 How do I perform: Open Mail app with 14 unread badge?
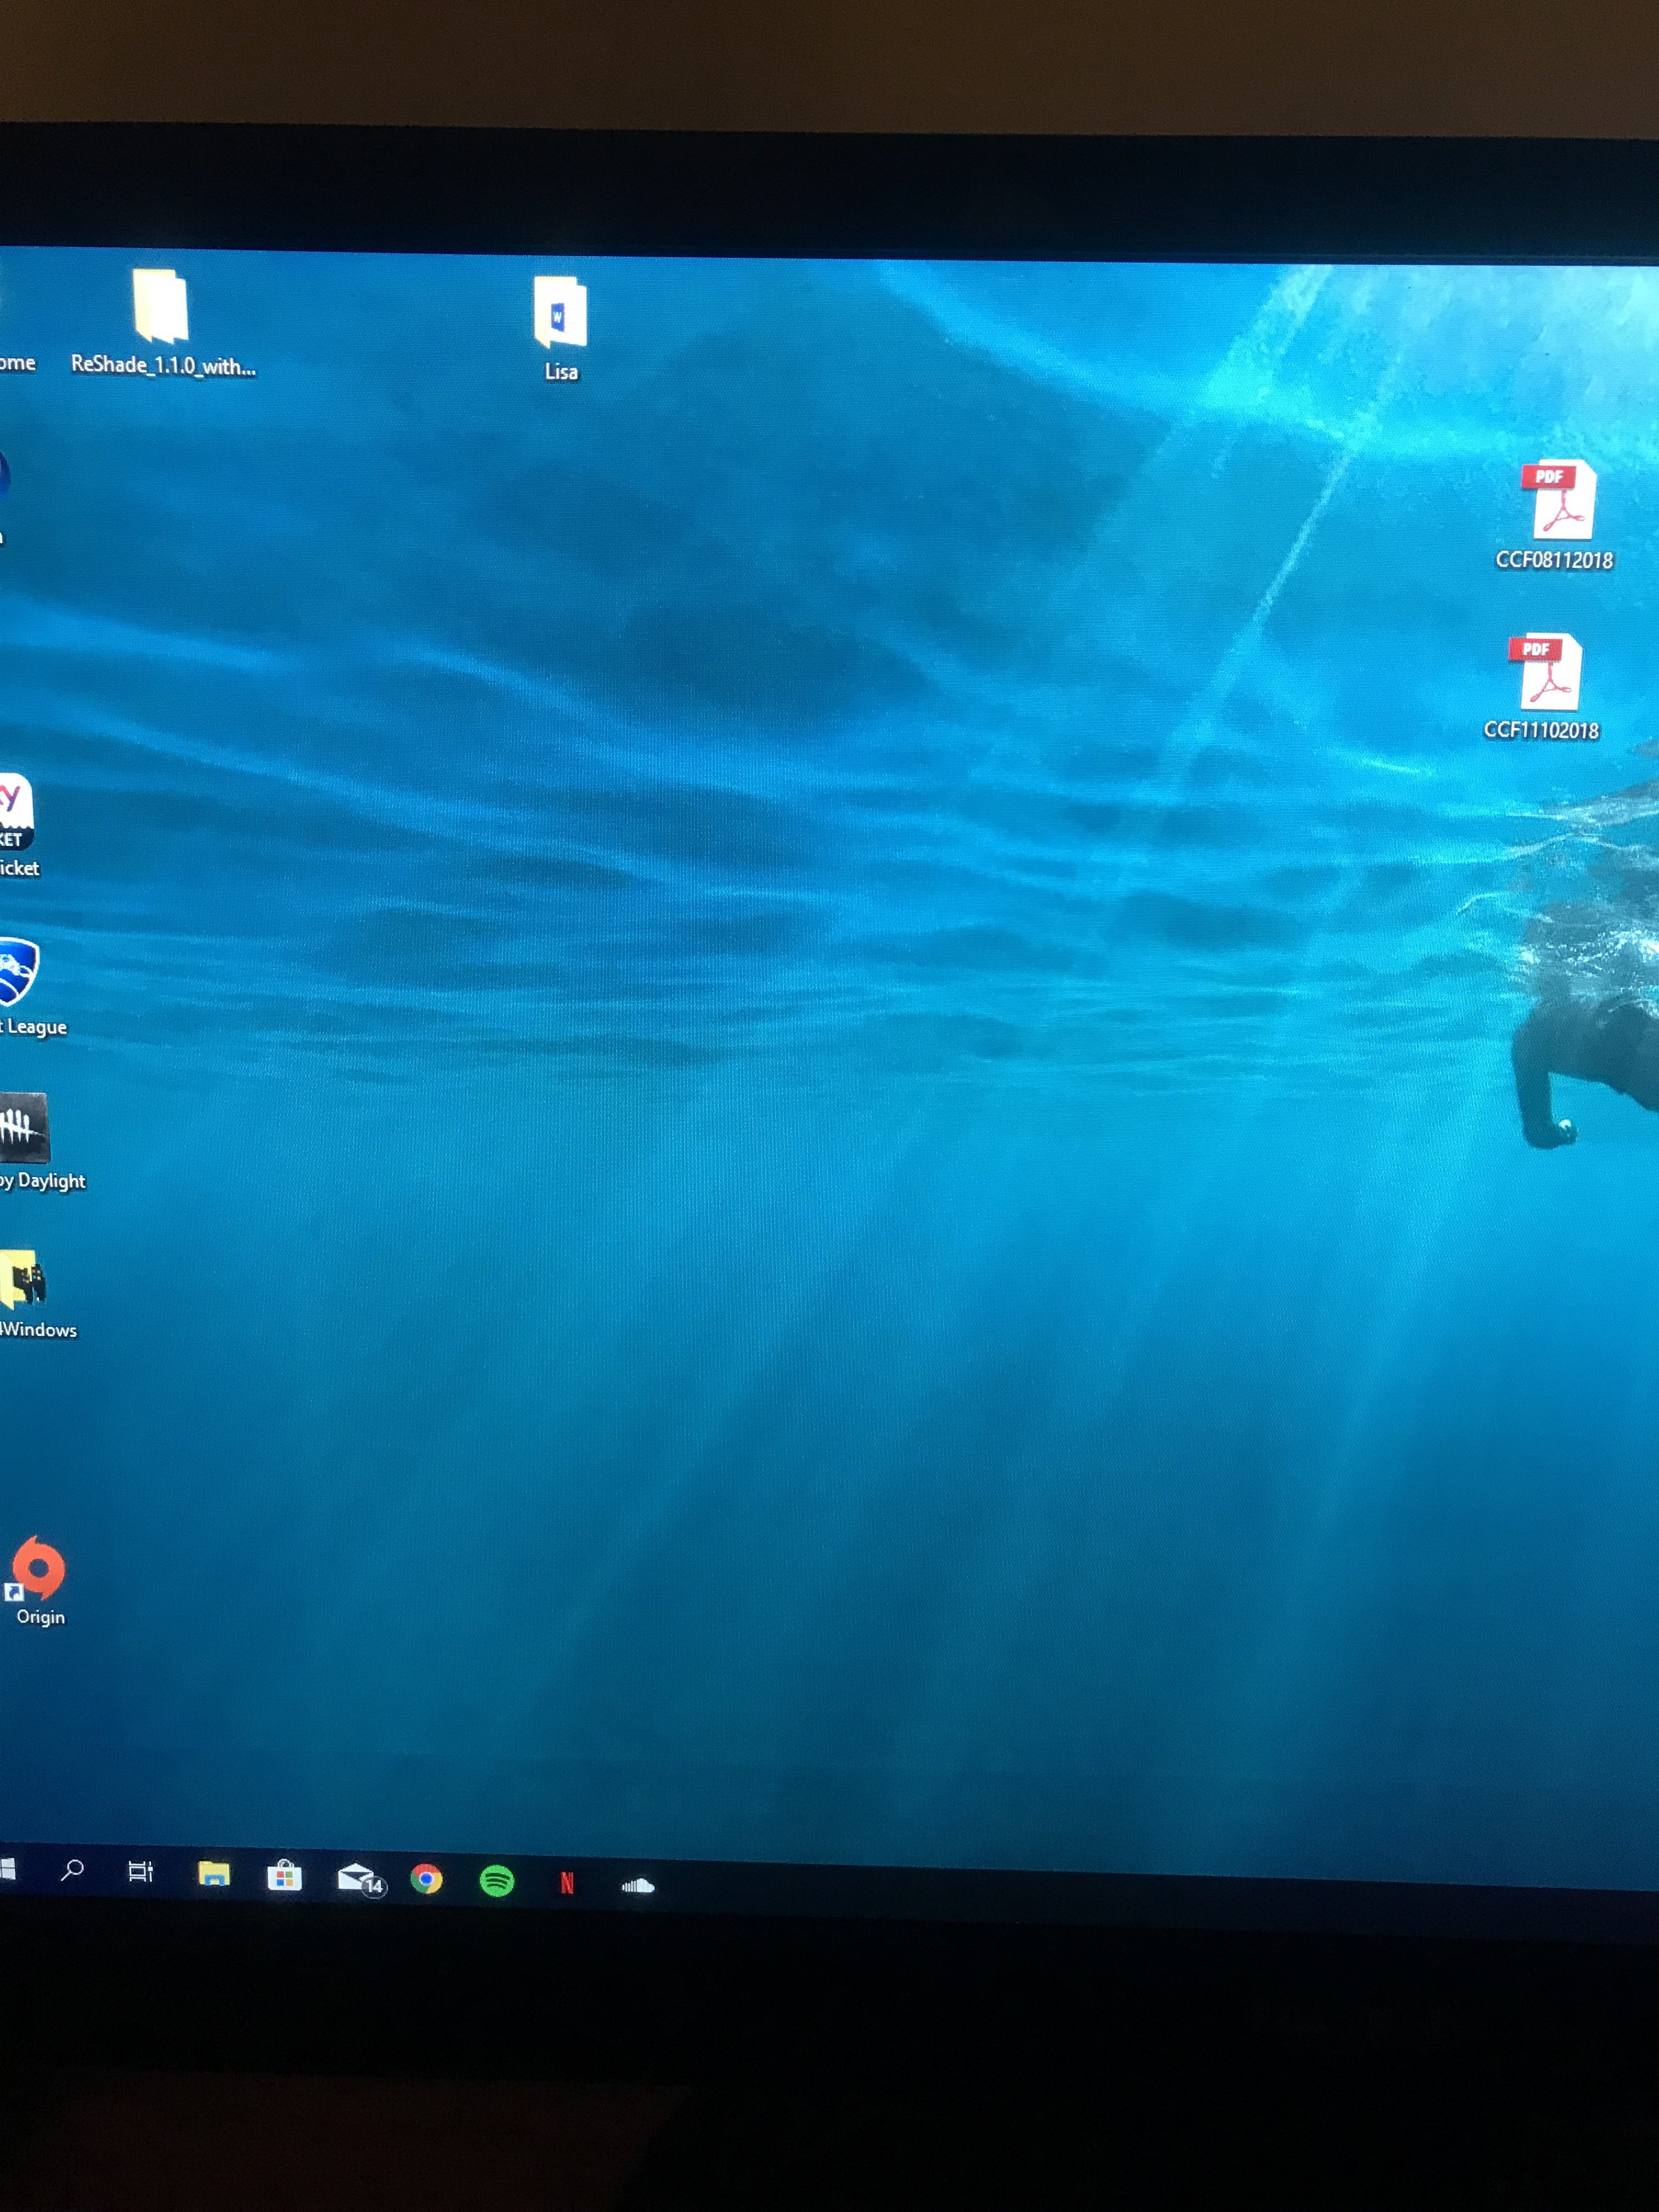(356, 1877)
